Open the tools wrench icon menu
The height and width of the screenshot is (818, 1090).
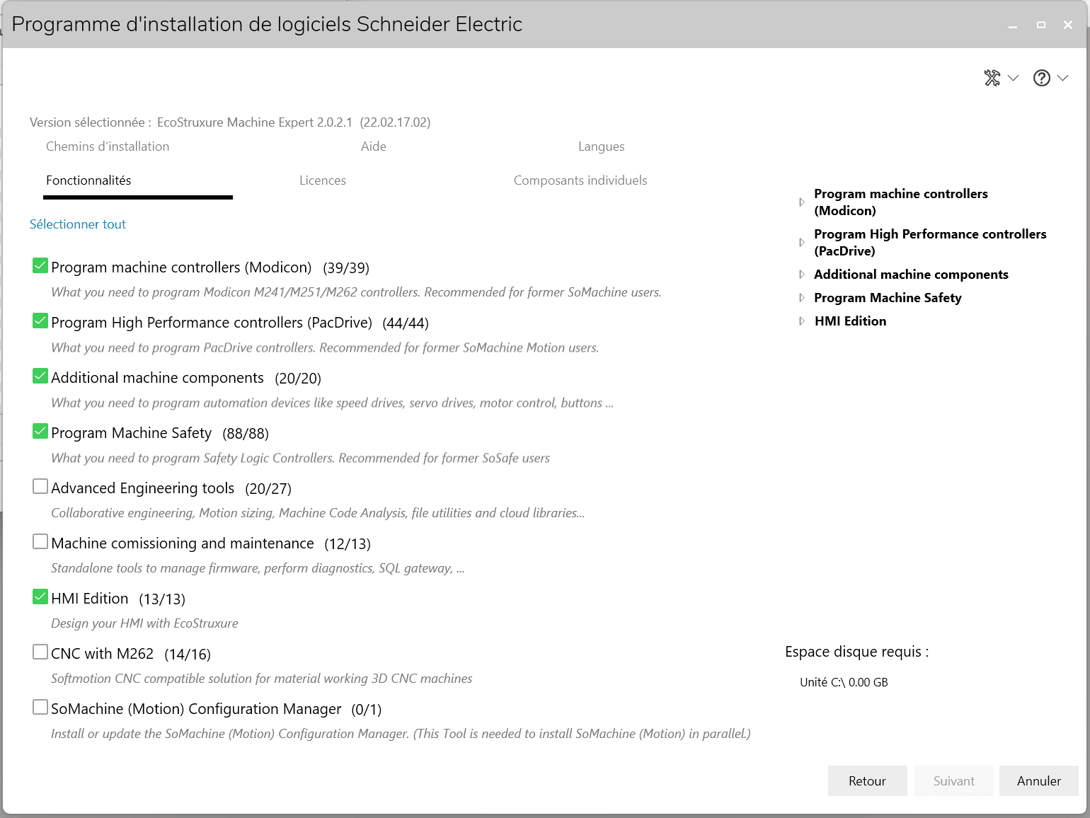[992, 78]
